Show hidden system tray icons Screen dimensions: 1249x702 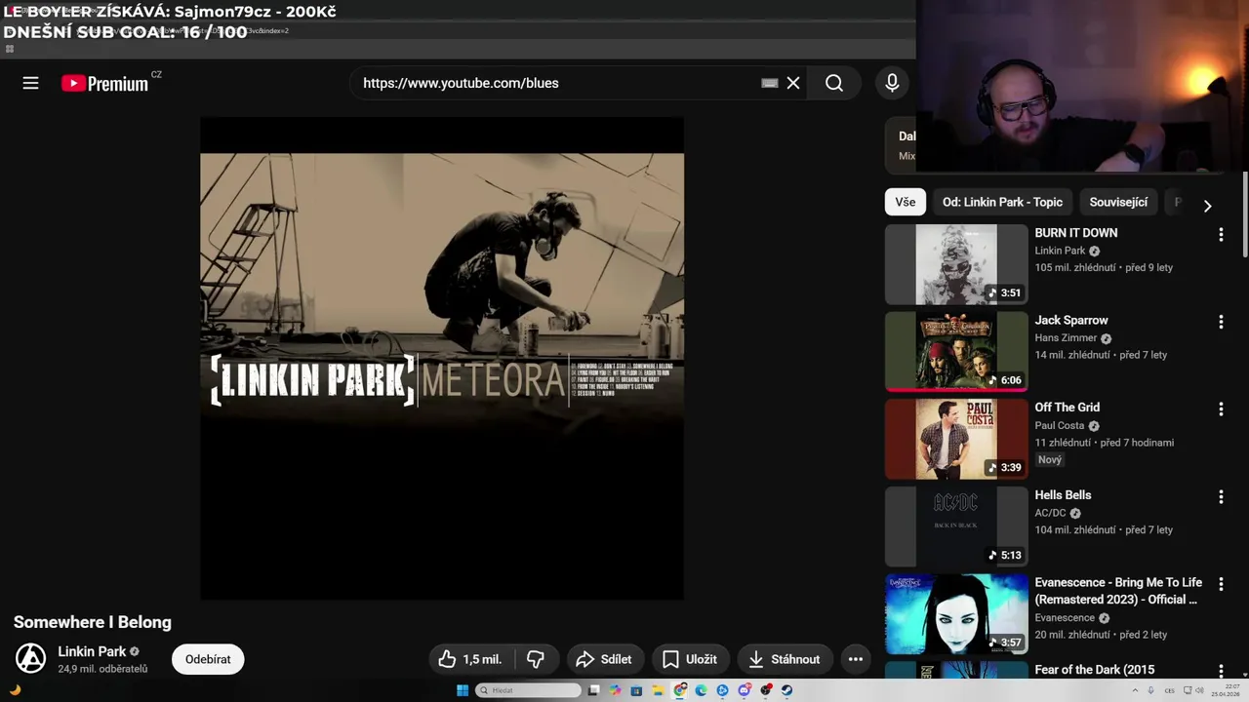tap(1135, 690)
